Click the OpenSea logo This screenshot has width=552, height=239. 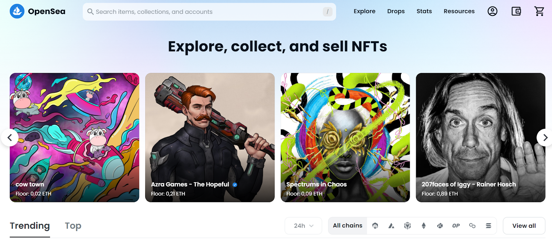(37, 11)
